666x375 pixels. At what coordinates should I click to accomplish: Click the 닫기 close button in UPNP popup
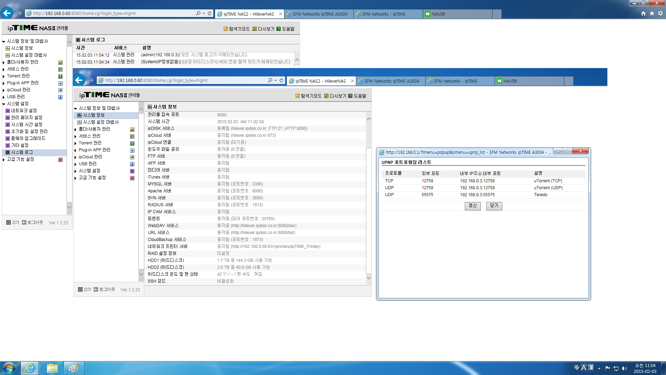tap(494, 206)
